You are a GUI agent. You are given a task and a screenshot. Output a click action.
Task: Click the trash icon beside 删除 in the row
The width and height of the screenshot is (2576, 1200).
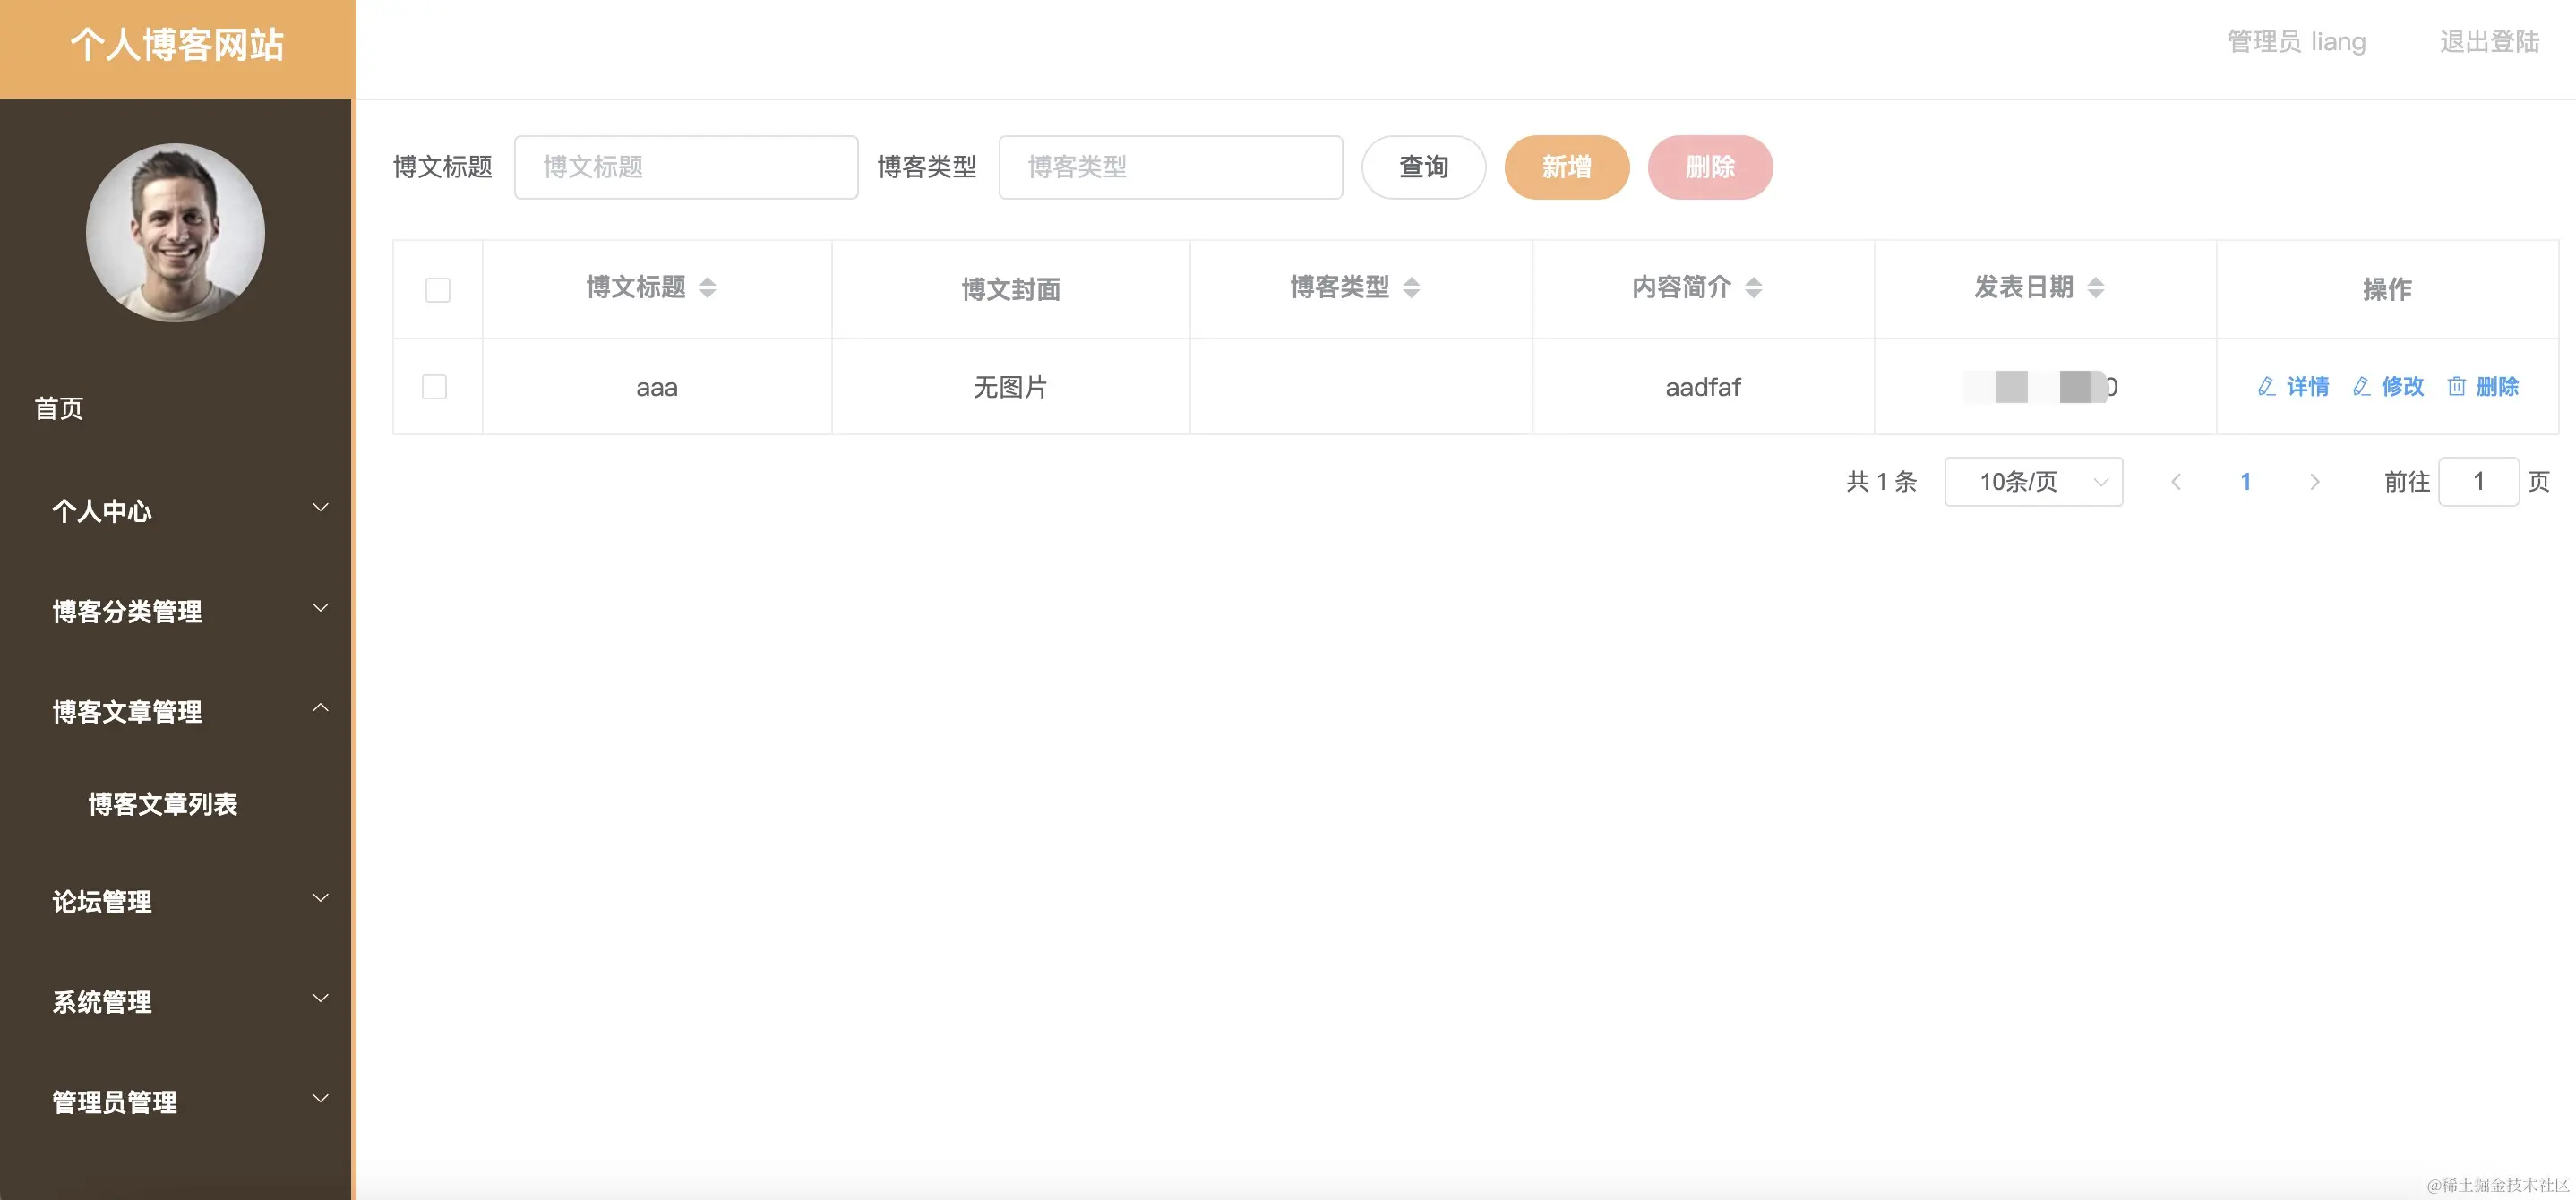(x=2455, y=387)
